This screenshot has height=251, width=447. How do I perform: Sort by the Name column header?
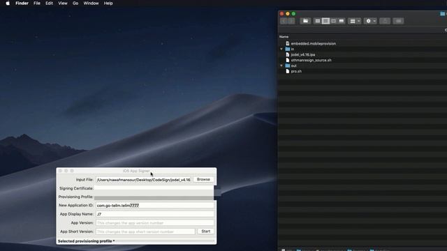click(x=284, y=37)
